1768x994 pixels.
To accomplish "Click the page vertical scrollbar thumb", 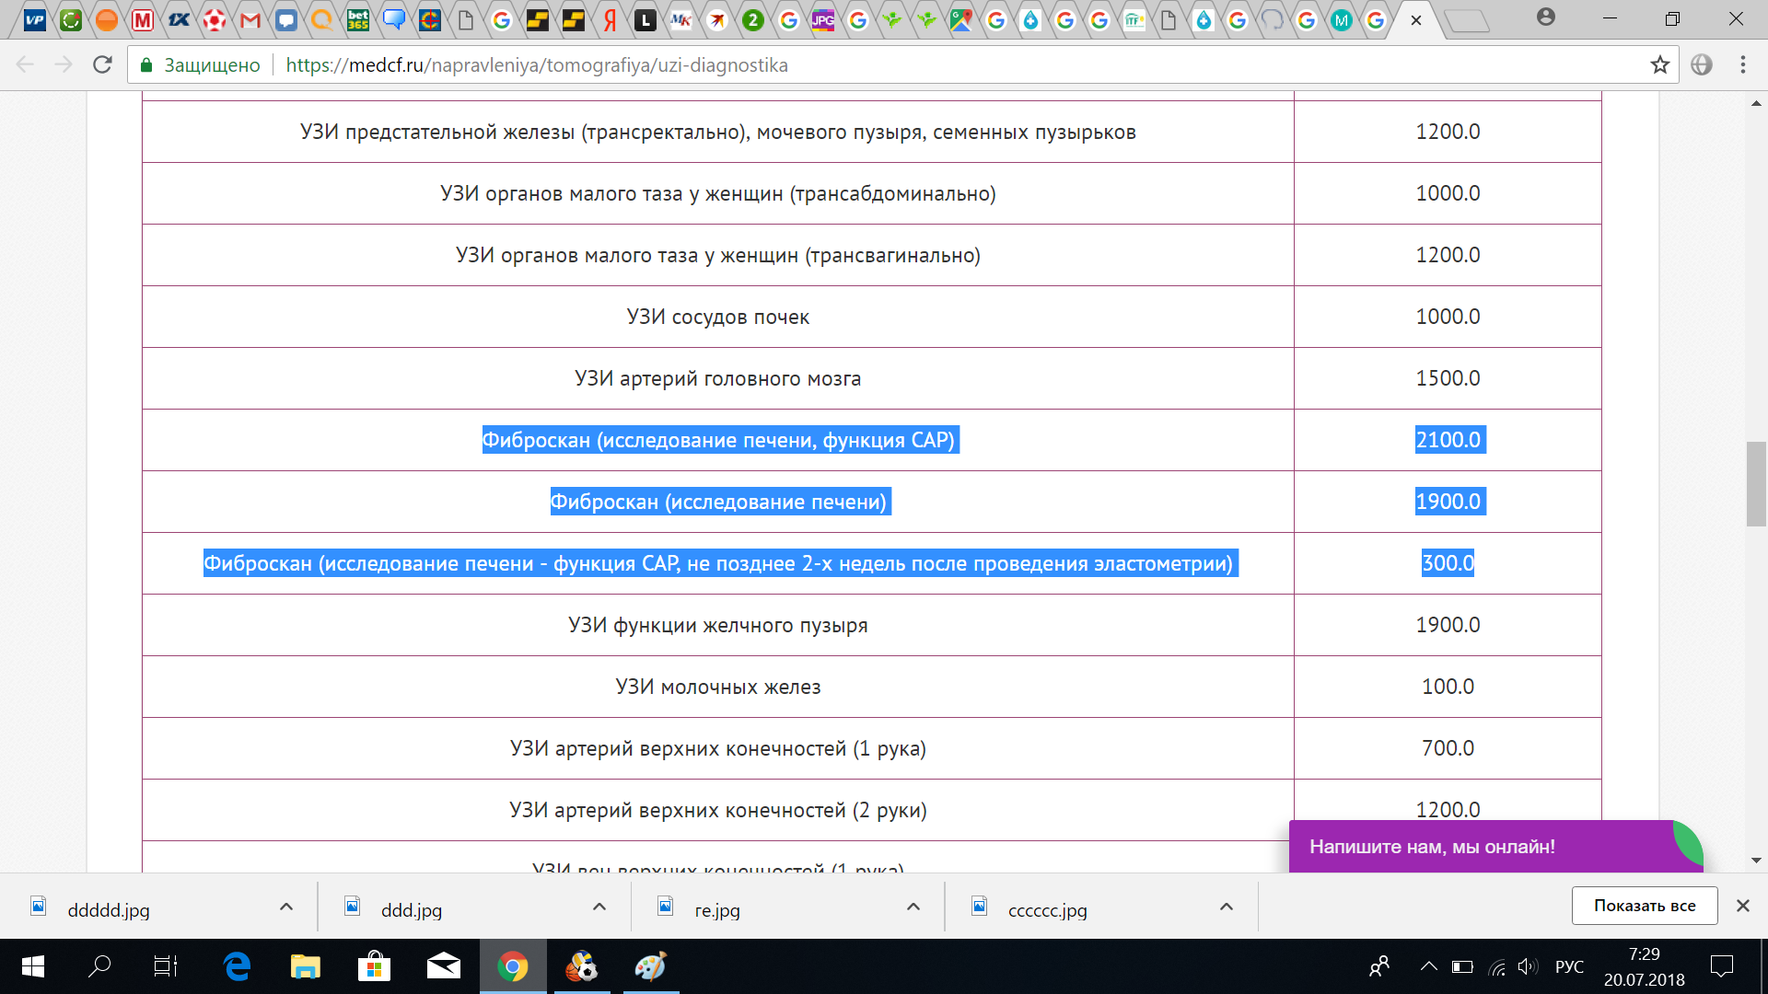I will coord(1756,484).
